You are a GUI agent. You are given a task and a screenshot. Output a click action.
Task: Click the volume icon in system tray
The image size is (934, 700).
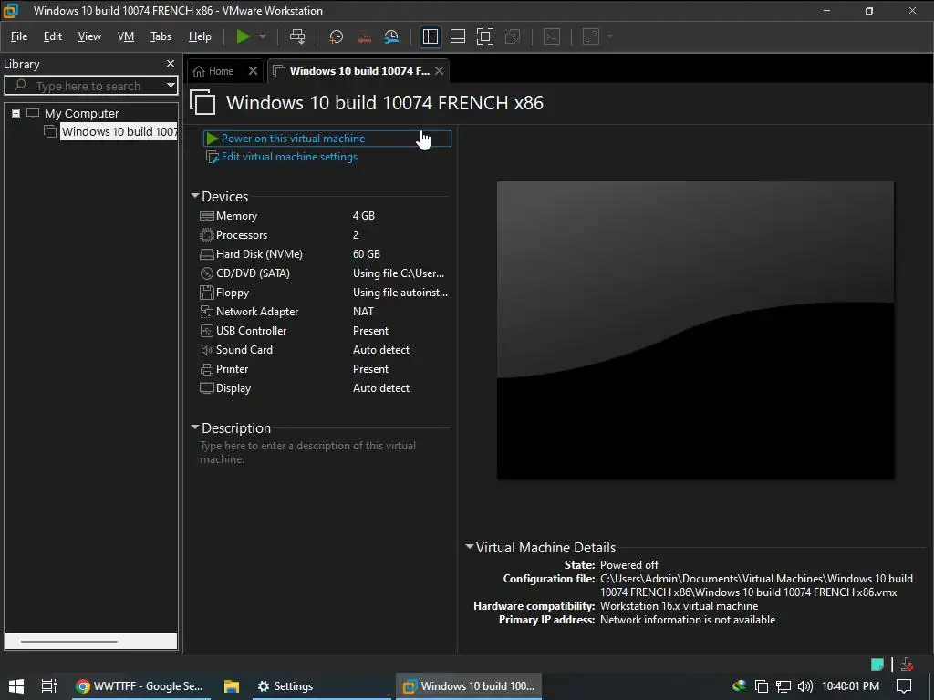coord(804,685)
